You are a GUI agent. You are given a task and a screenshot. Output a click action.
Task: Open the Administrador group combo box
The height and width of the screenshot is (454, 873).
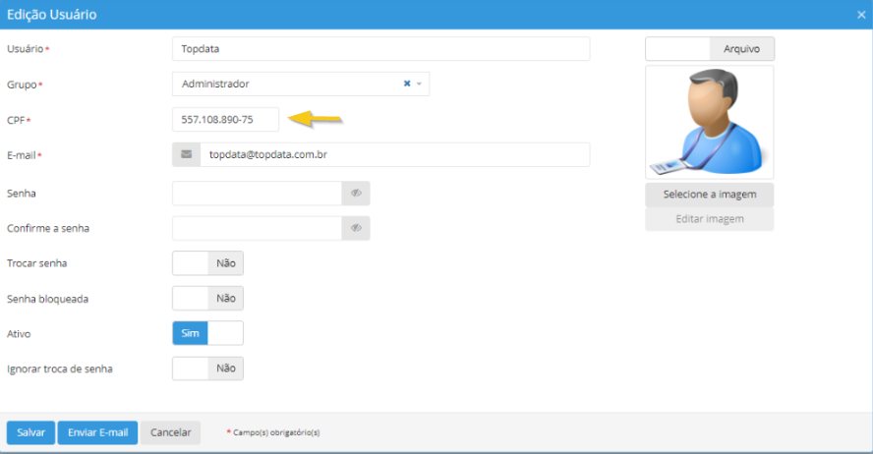pos(285,85)
